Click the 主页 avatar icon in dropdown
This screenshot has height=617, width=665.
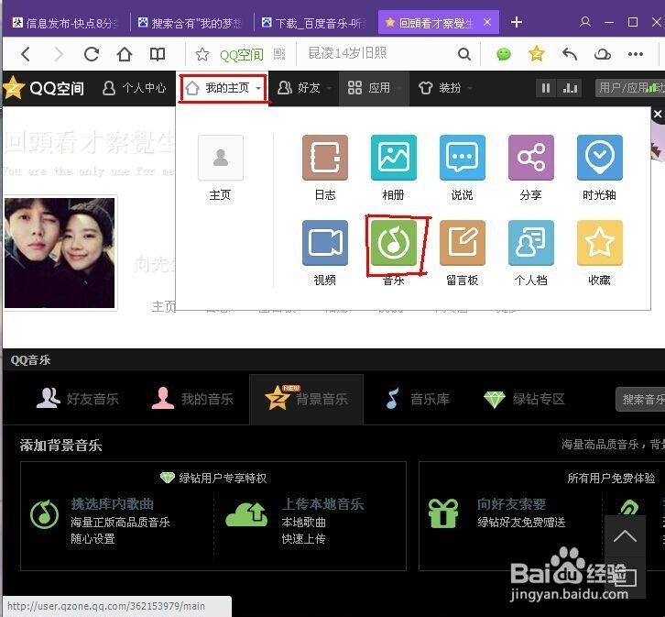tap(221, 158)
